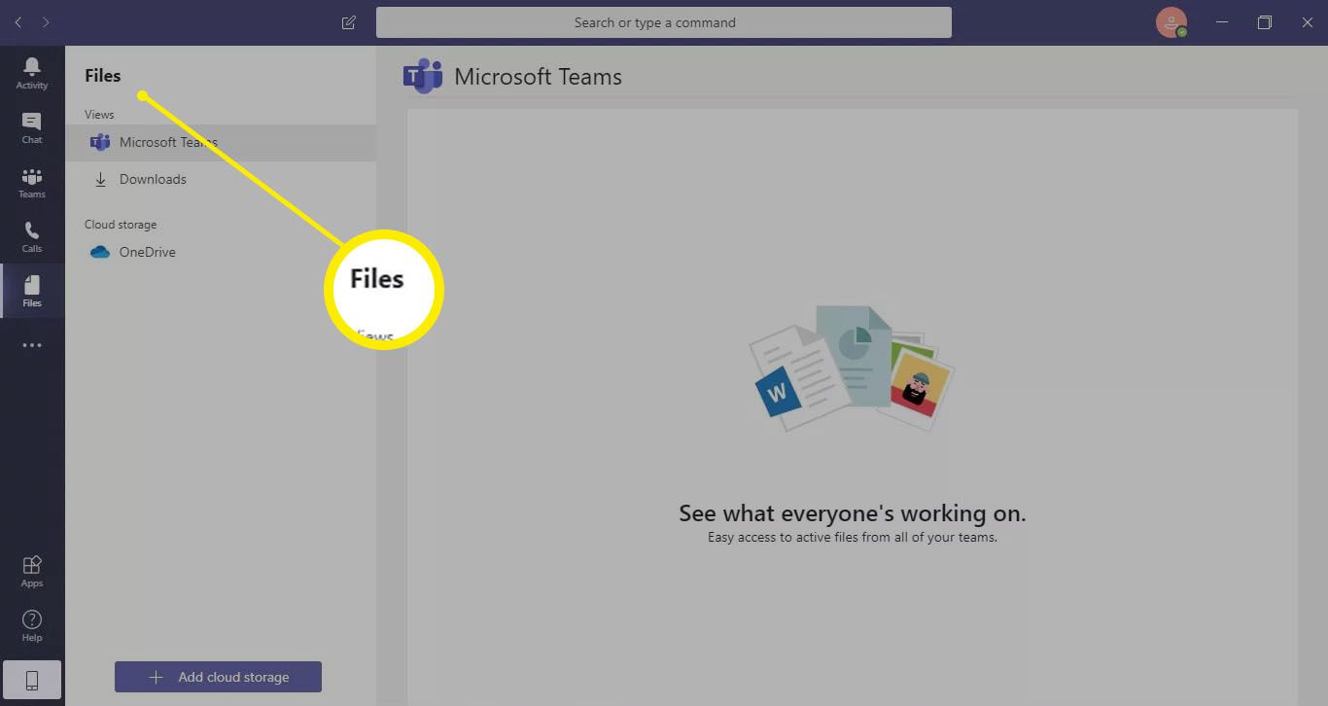Open Calls in the left rail

coord(32,236)
